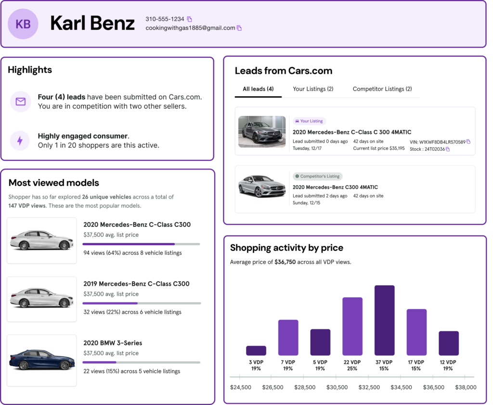
Task: Open the 2019 Mercedes-Benz C-Class C300 model
Action: pyautogui.click(x=136, y=284)
